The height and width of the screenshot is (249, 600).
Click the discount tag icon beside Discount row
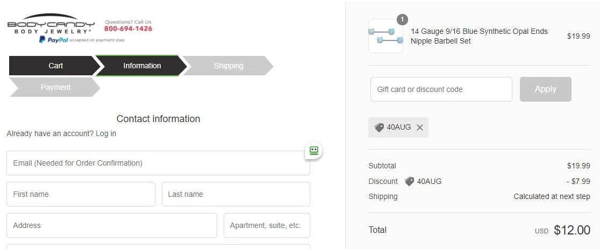click(410, 181)
